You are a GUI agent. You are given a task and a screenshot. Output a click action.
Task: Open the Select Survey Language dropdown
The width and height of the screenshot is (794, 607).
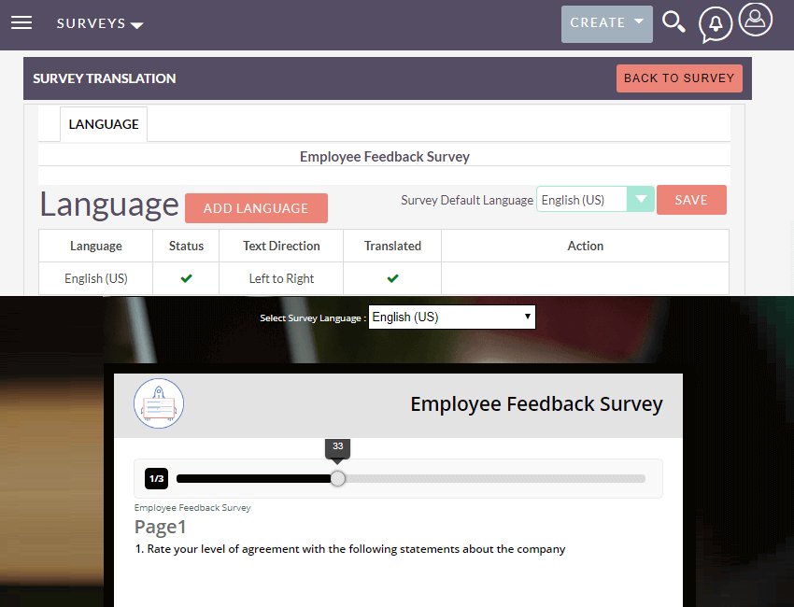(452, 317)
